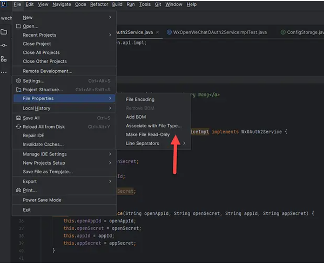Close the Auth2Service.java editor tab
The width and height of the screenshot is (324, 264).
point(157,32)
